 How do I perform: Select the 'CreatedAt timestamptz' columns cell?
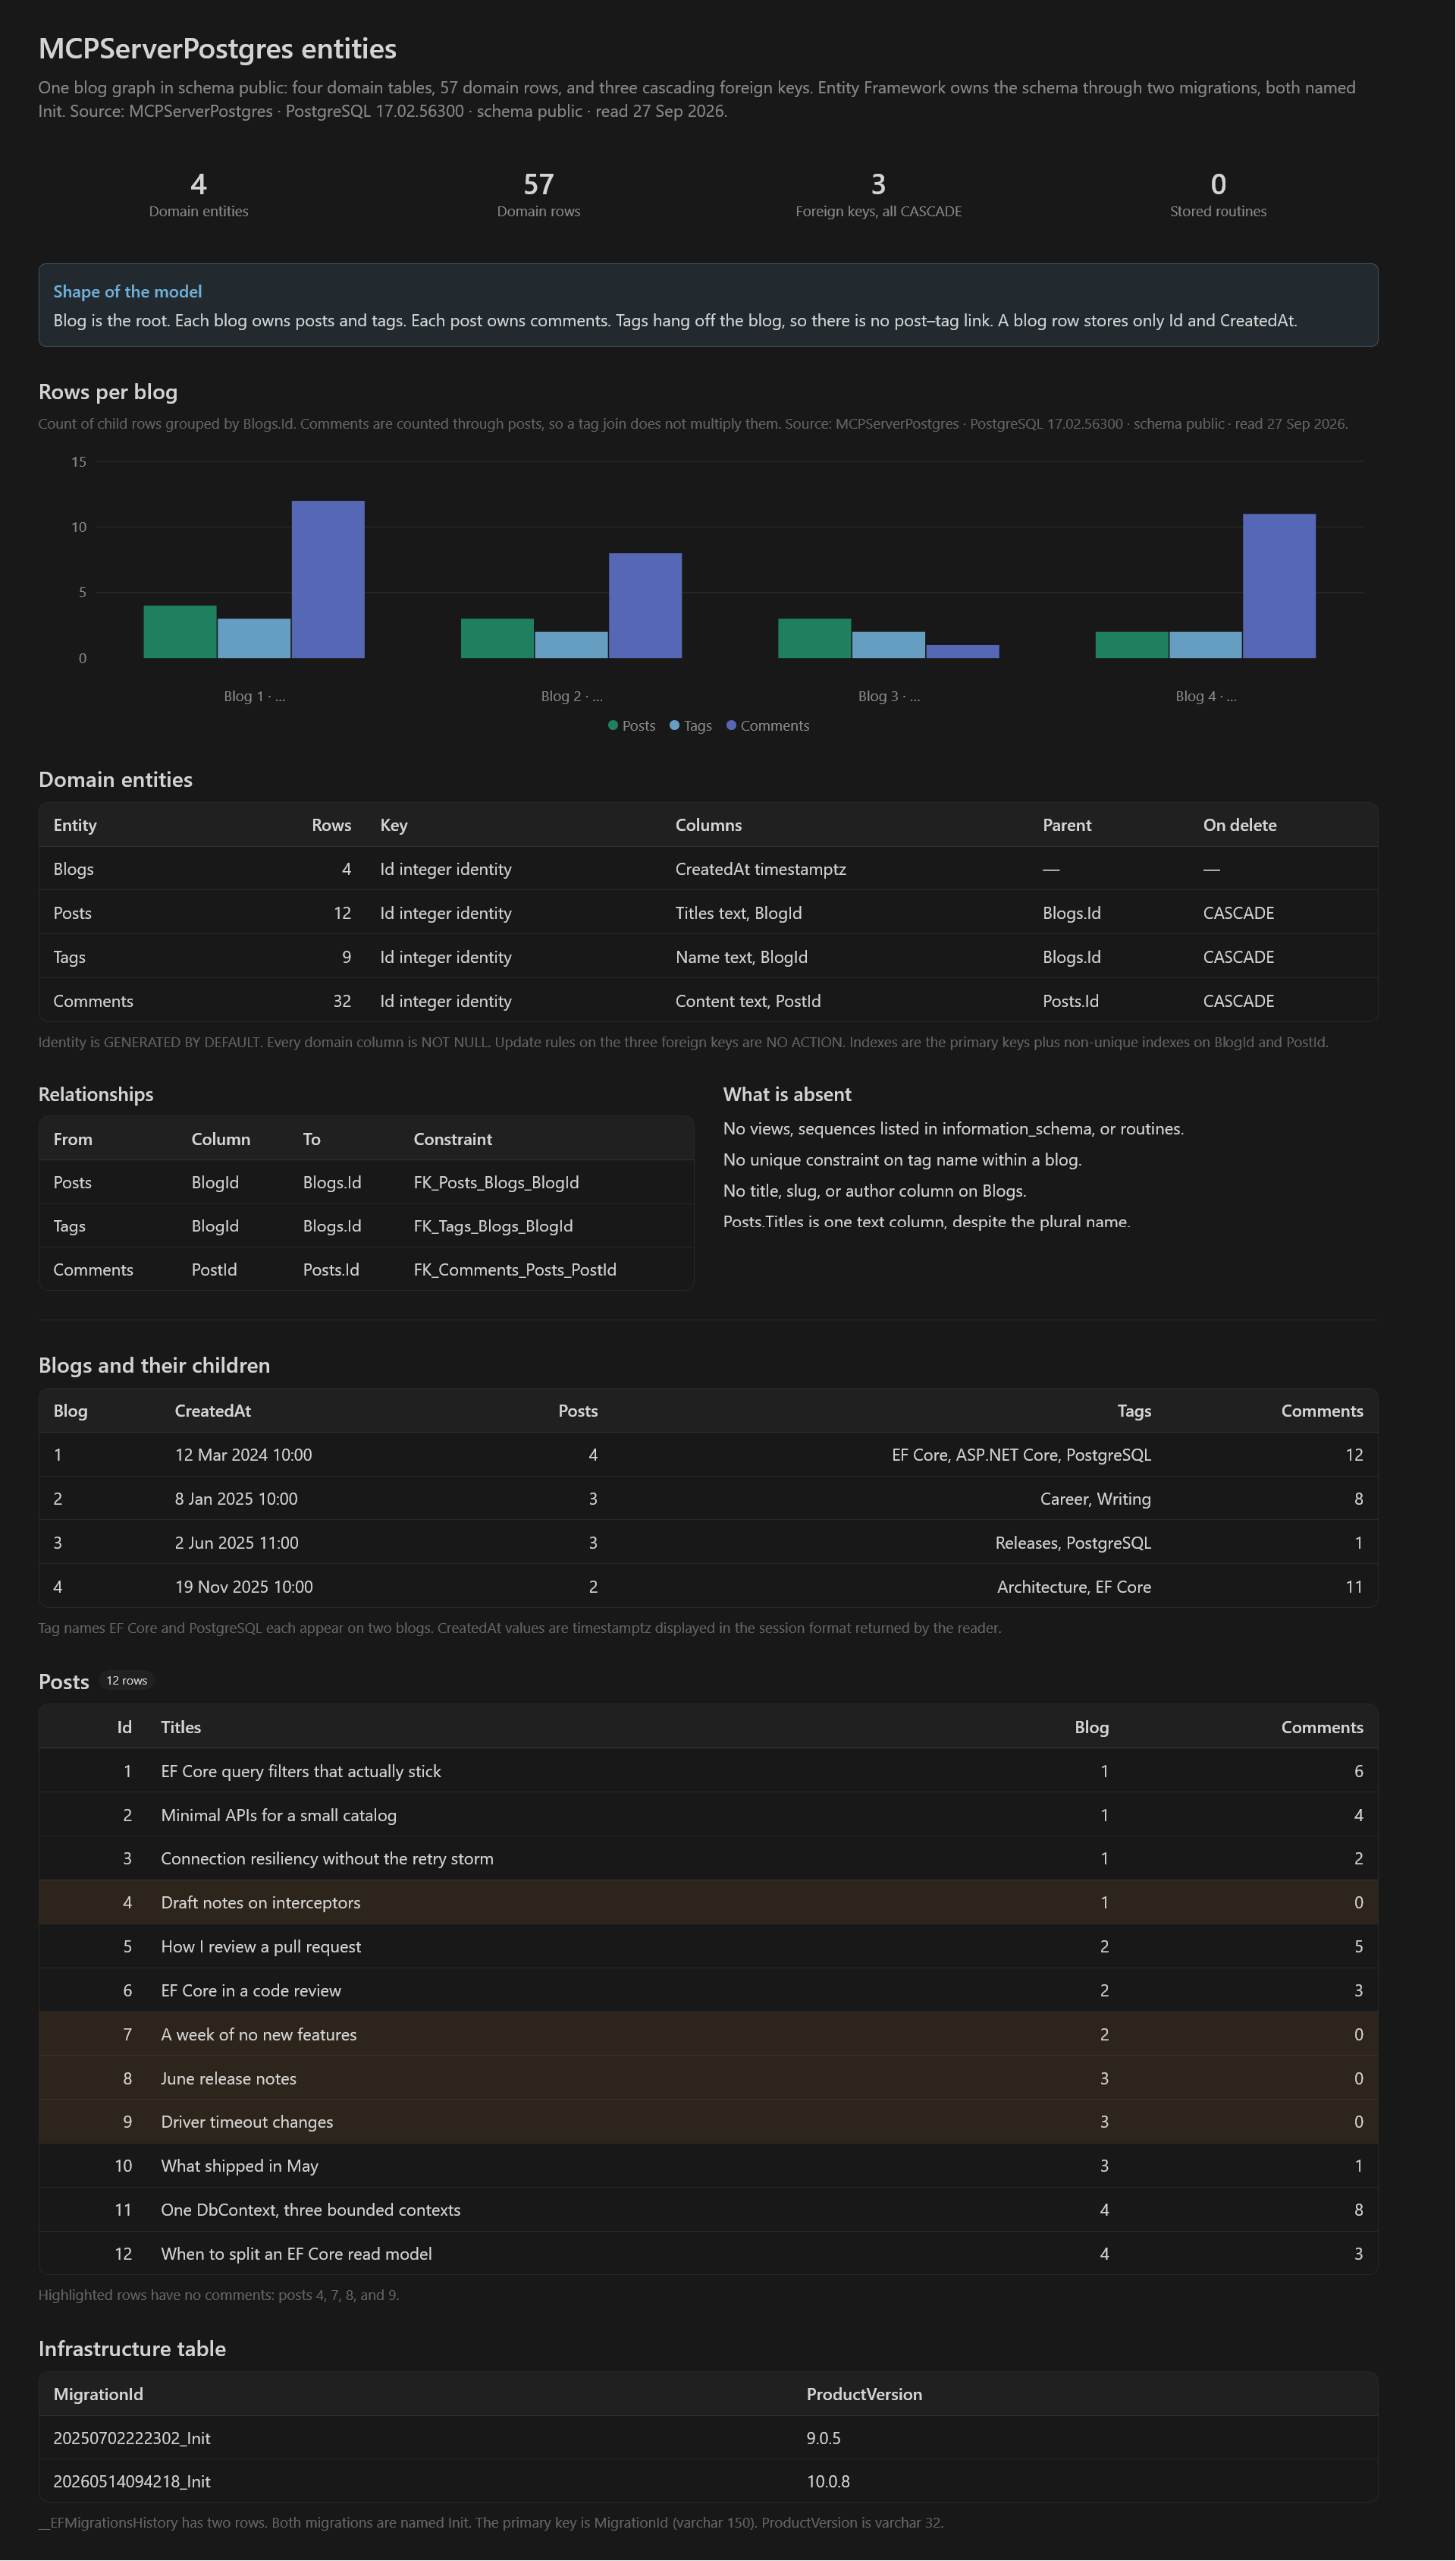(760, 870)
